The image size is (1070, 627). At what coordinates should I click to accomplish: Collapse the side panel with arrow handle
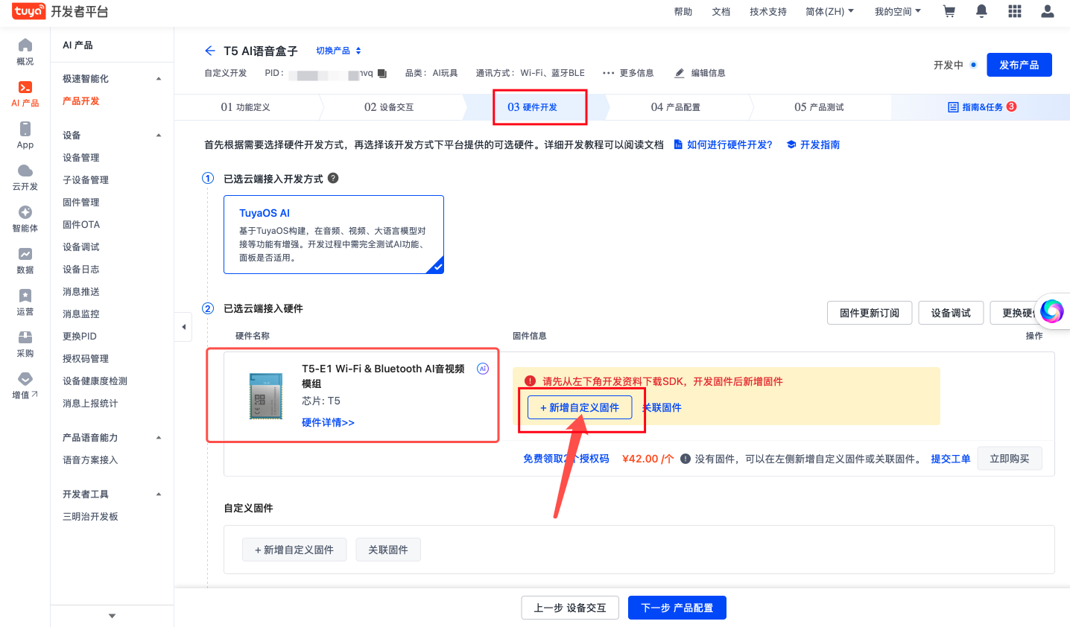click(x=183, y=327)
